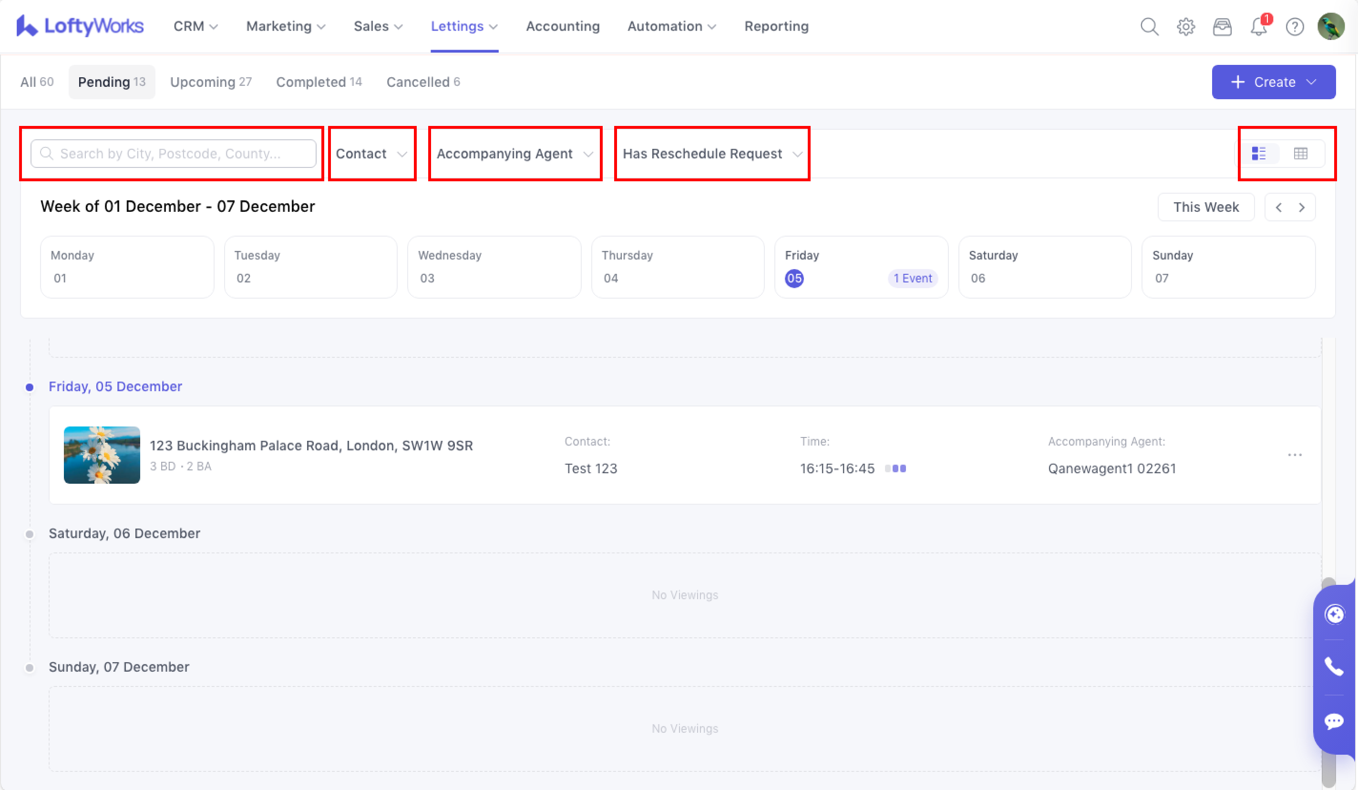Screen dimensions: 1358x790
Task: Switch to timeline list view
Action: 1259,154
